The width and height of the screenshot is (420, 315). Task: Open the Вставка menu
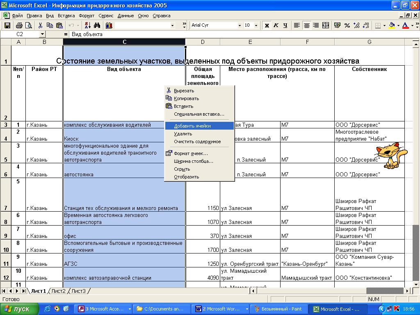(66, 16)
